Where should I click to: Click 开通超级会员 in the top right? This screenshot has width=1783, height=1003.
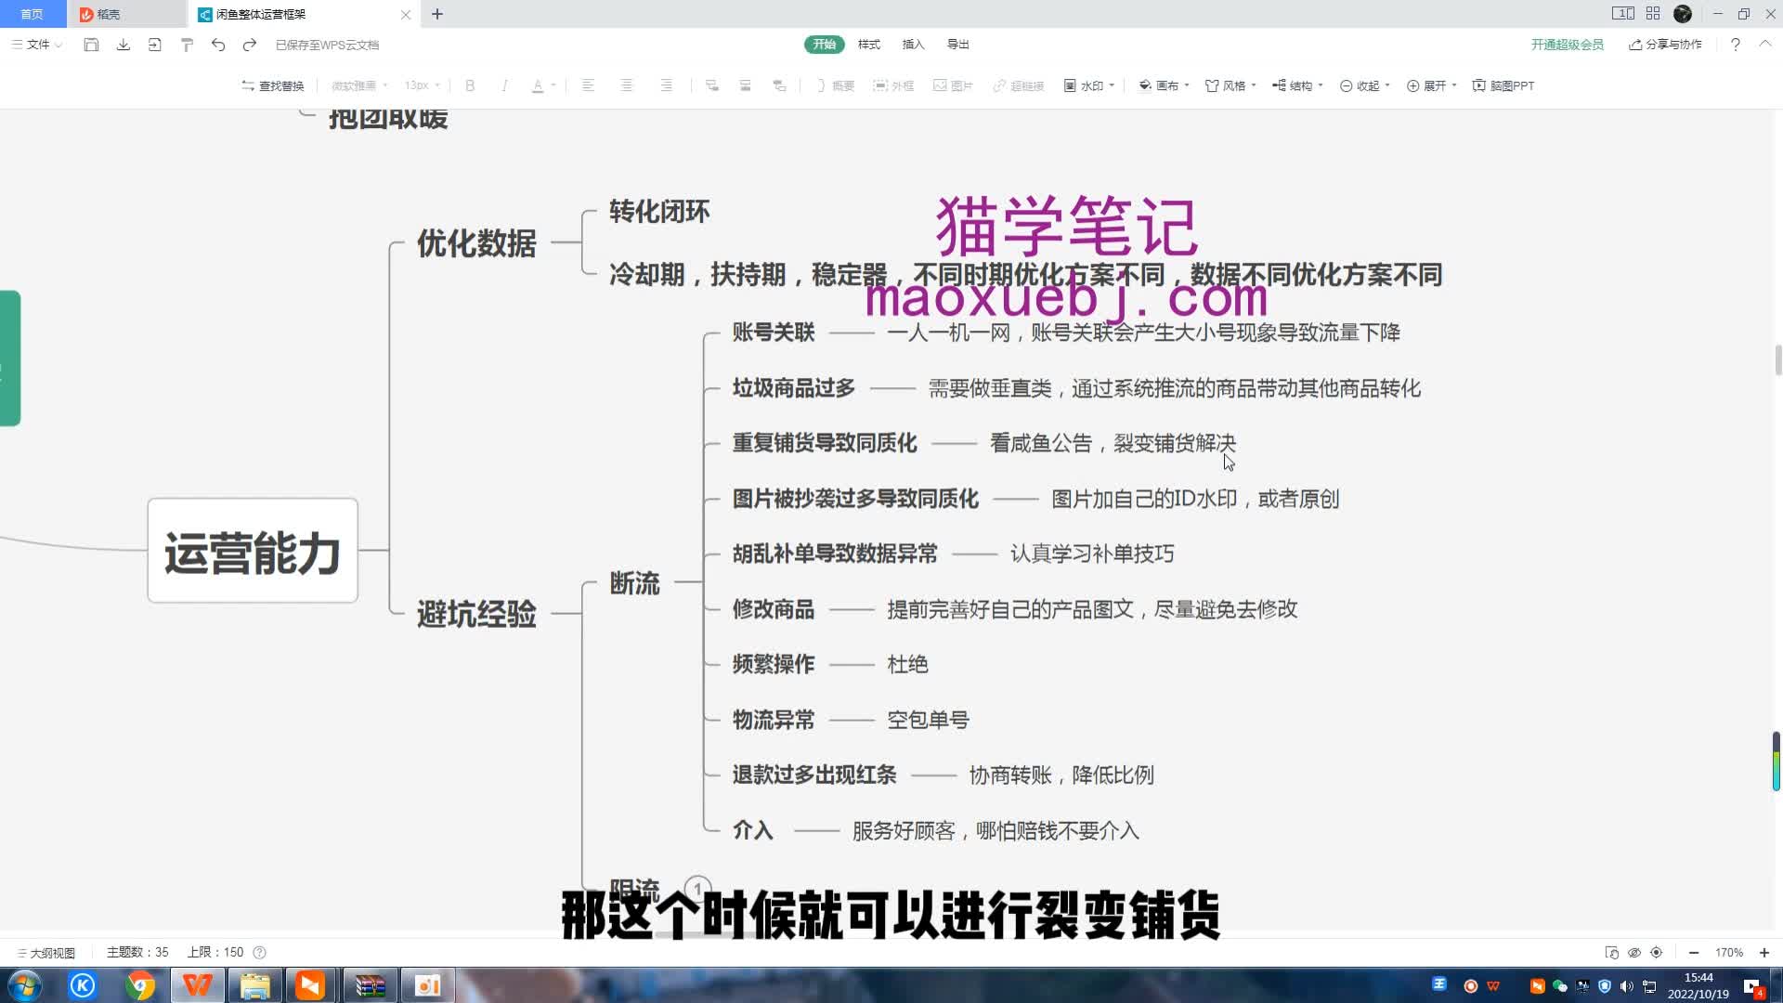1567,44
